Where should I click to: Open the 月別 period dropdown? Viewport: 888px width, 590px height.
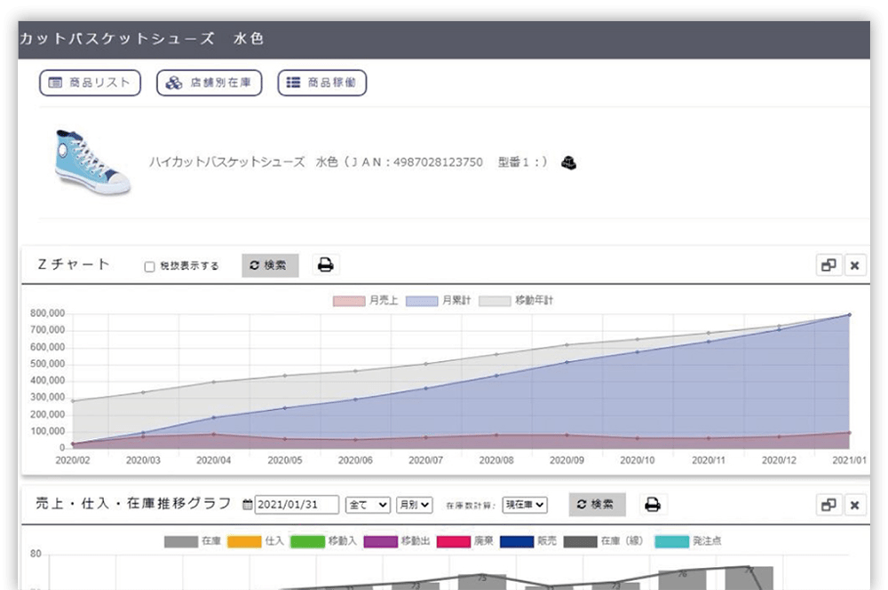(414, 505)
